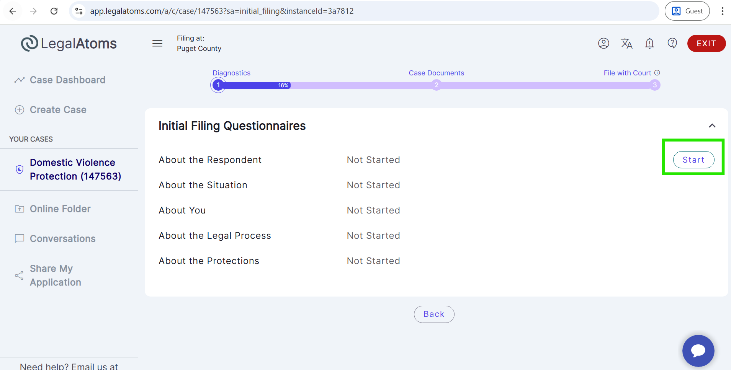Click the File with Court info icon
731x370 pixels.
point(657,73)
